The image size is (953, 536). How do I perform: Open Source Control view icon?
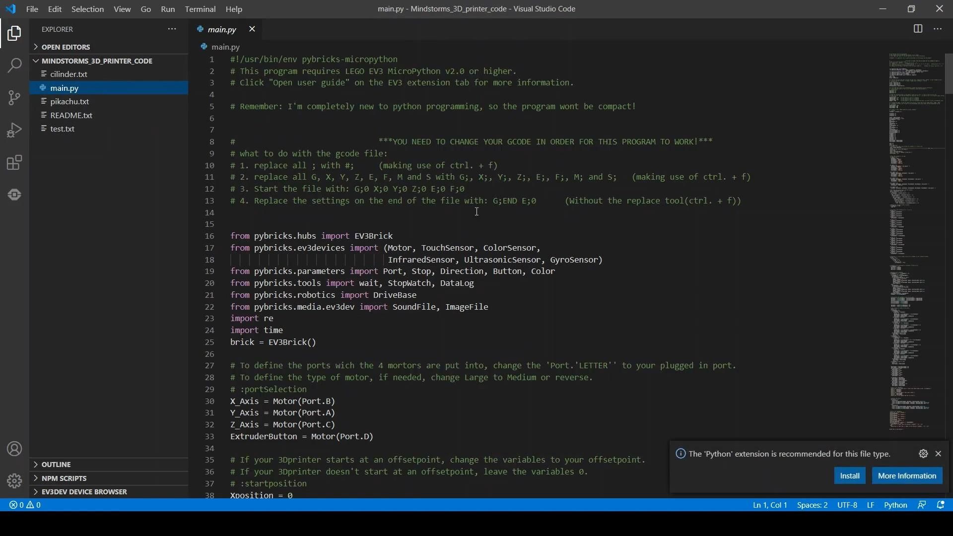pos(14,97)
